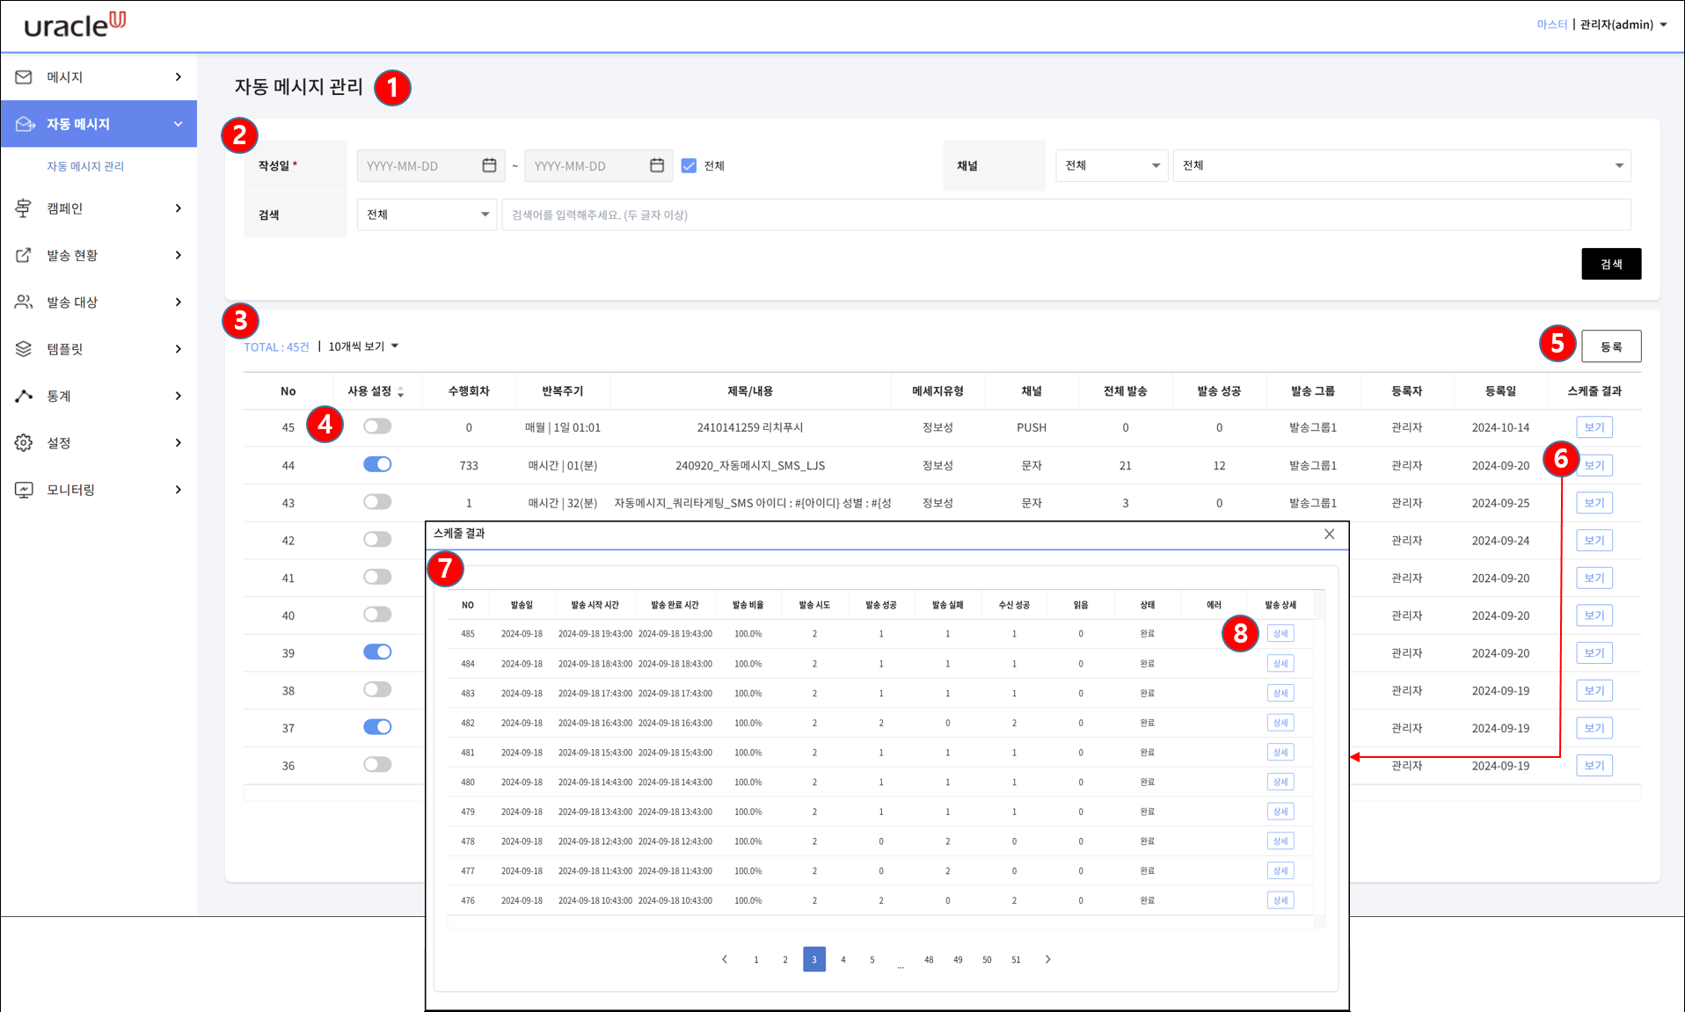Image resolution: width=1685 pixels, height=1012 pixels.
Task: Open the start date calendar icon
Action: pyautogui.click(x=489, y=165)
